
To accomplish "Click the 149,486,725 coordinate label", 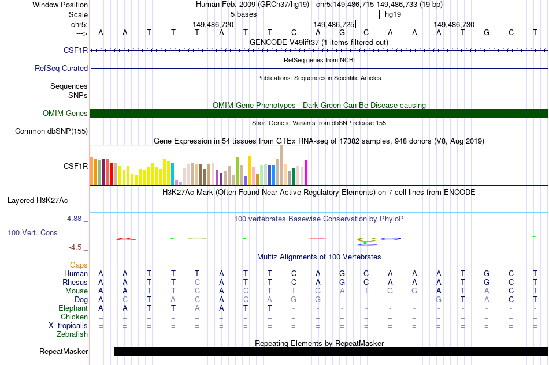I will (x=334, y=24).
